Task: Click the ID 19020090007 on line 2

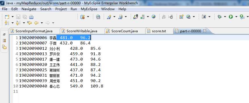Action: 33,43
